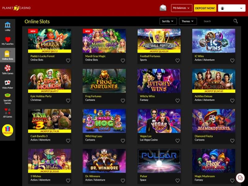This screenshot has width=248, height=186.
Task: Open the live chat bubble icon
Action: pyautogui.click(x=240, y=178)
